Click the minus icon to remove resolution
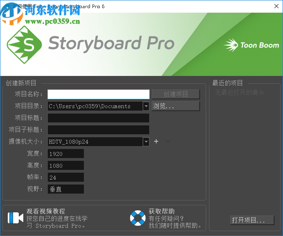 click(x=168, y=141)
